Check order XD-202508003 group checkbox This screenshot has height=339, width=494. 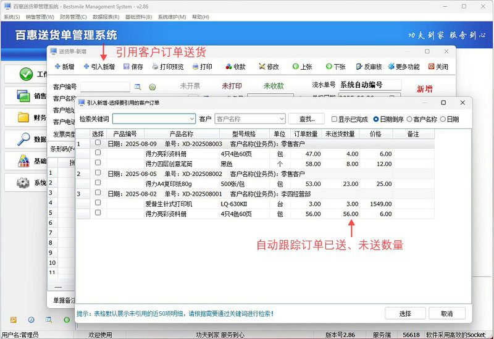coord(98,143)
